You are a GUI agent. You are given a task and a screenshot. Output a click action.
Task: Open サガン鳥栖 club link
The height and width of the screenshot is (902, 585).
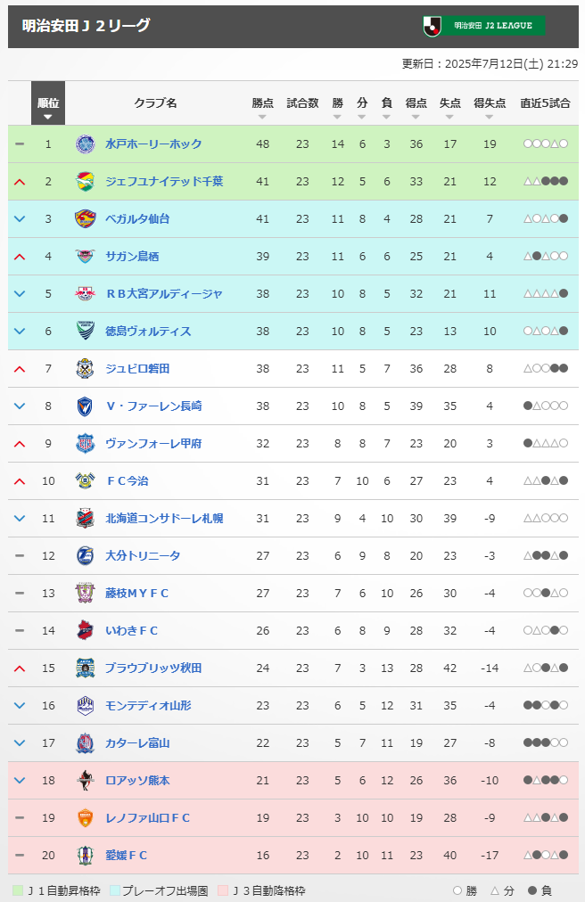[132, 256]
